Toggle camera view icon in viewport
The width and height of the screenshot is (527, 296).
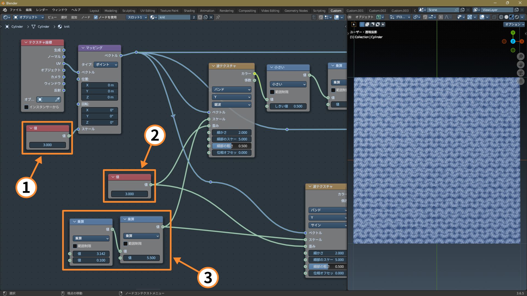point(520,73)
